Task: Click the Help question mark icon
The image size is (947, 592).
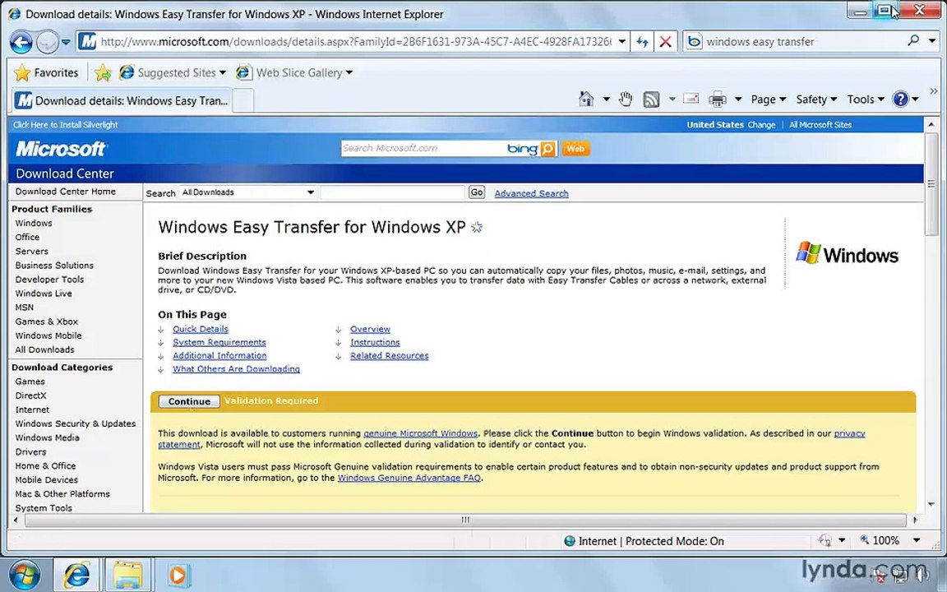Action: 900,99
